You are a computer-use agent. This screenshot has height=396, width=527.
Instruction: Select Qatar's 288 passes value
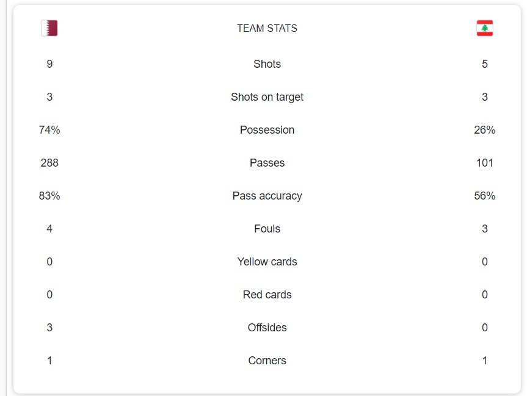49,163
